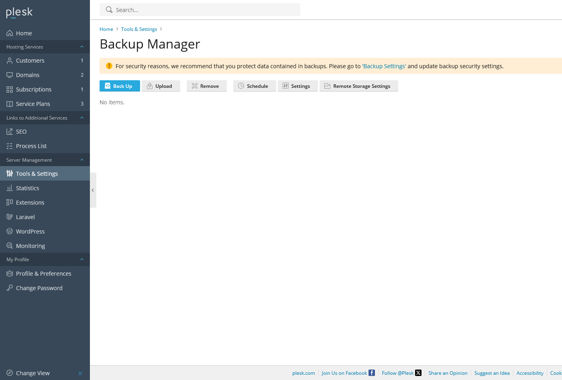Open Backup Settings from the warning banner
Screen dimensions: 562x380
(384, 66)
